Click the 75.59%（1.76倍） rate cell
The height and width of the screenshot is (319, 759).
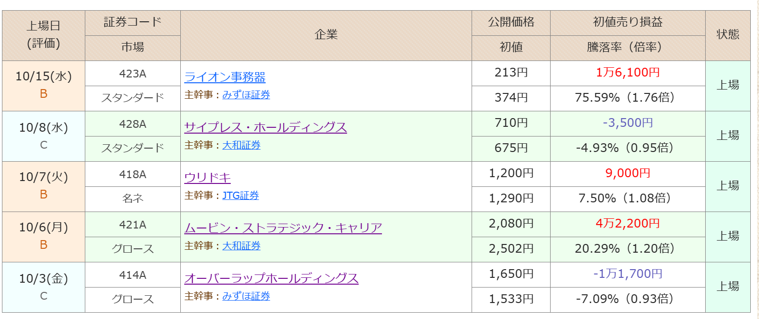click(x=625, y=98)
